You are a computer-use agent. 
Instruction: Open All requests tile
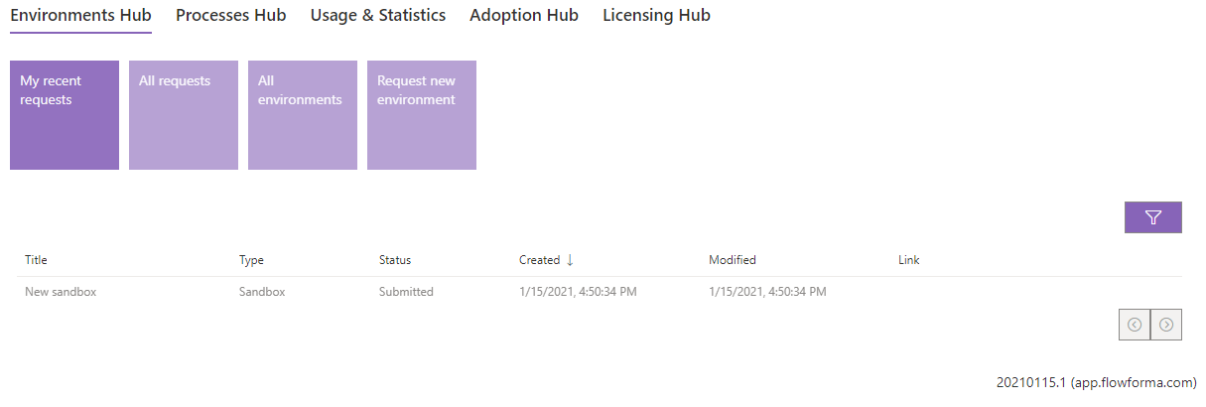pyautogui.click(x=184, y=115)
